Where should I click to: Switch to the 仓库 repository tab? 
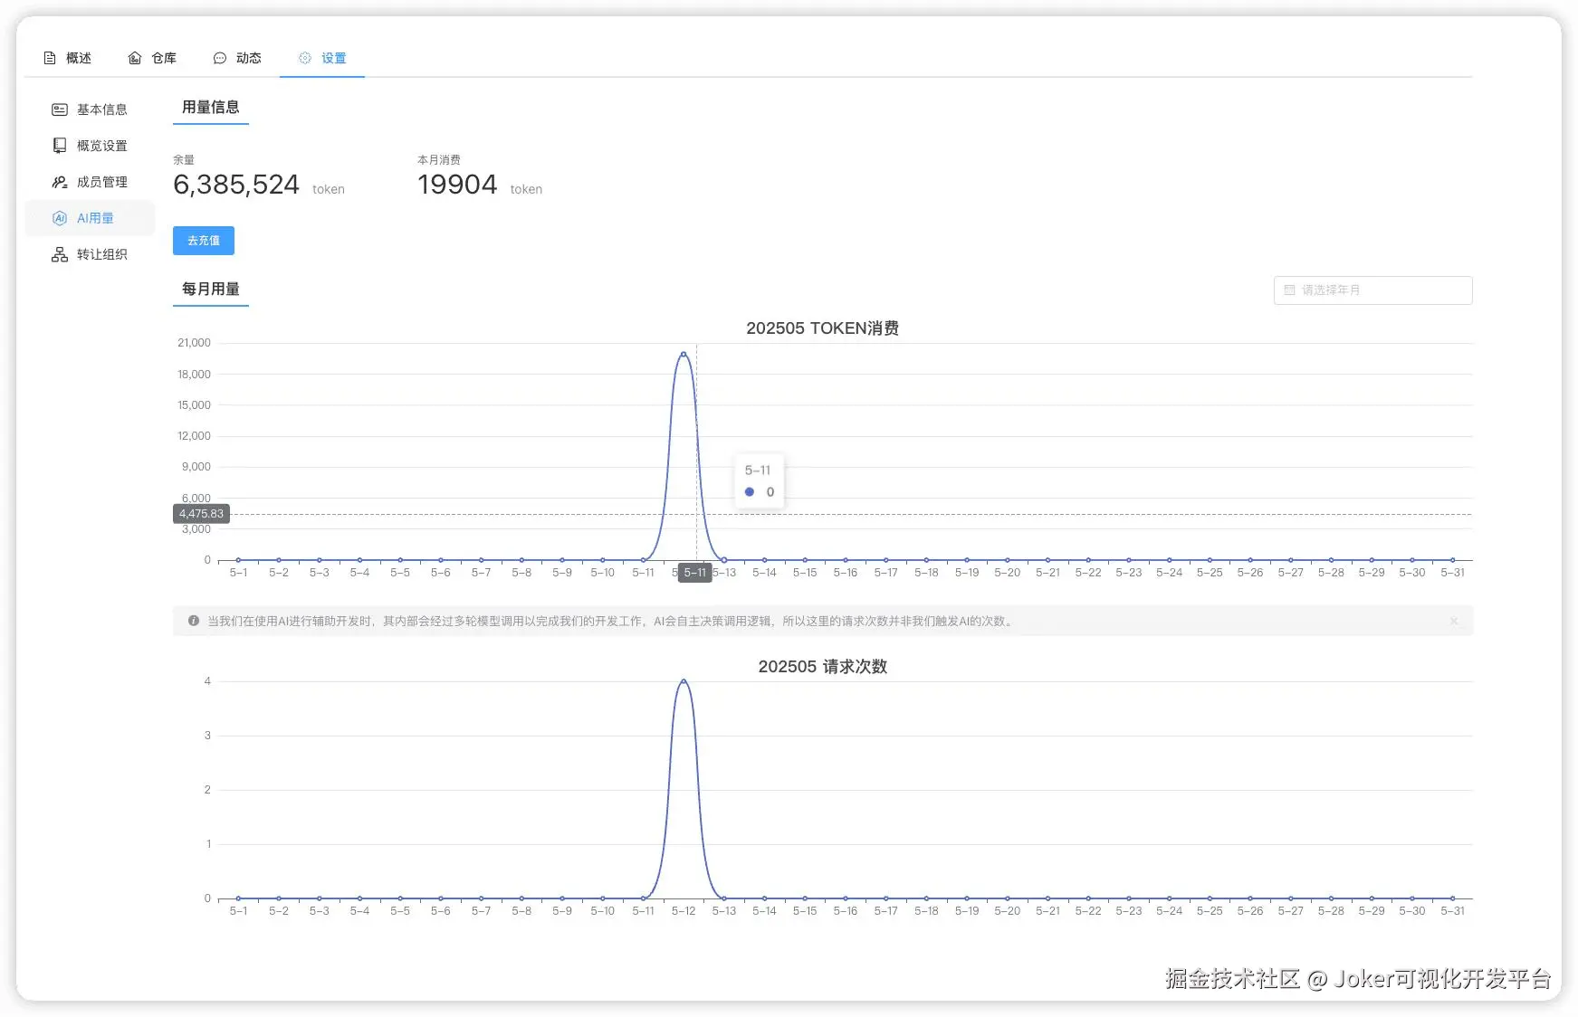pyautogui.click(x=152, y=58)
